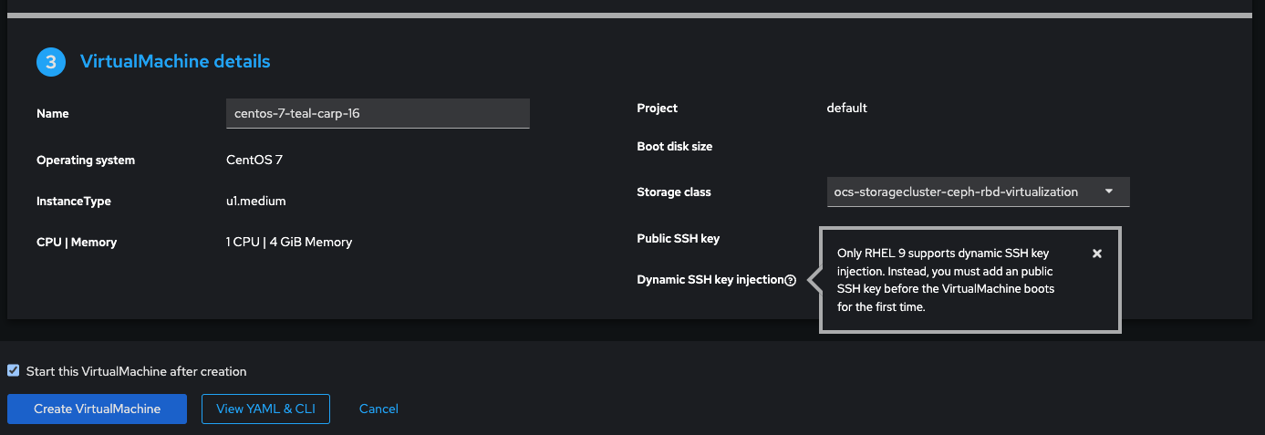This screenshot has width=1265, height=435.
Task: Open View YAML & CLI
Action: [265, 409]
